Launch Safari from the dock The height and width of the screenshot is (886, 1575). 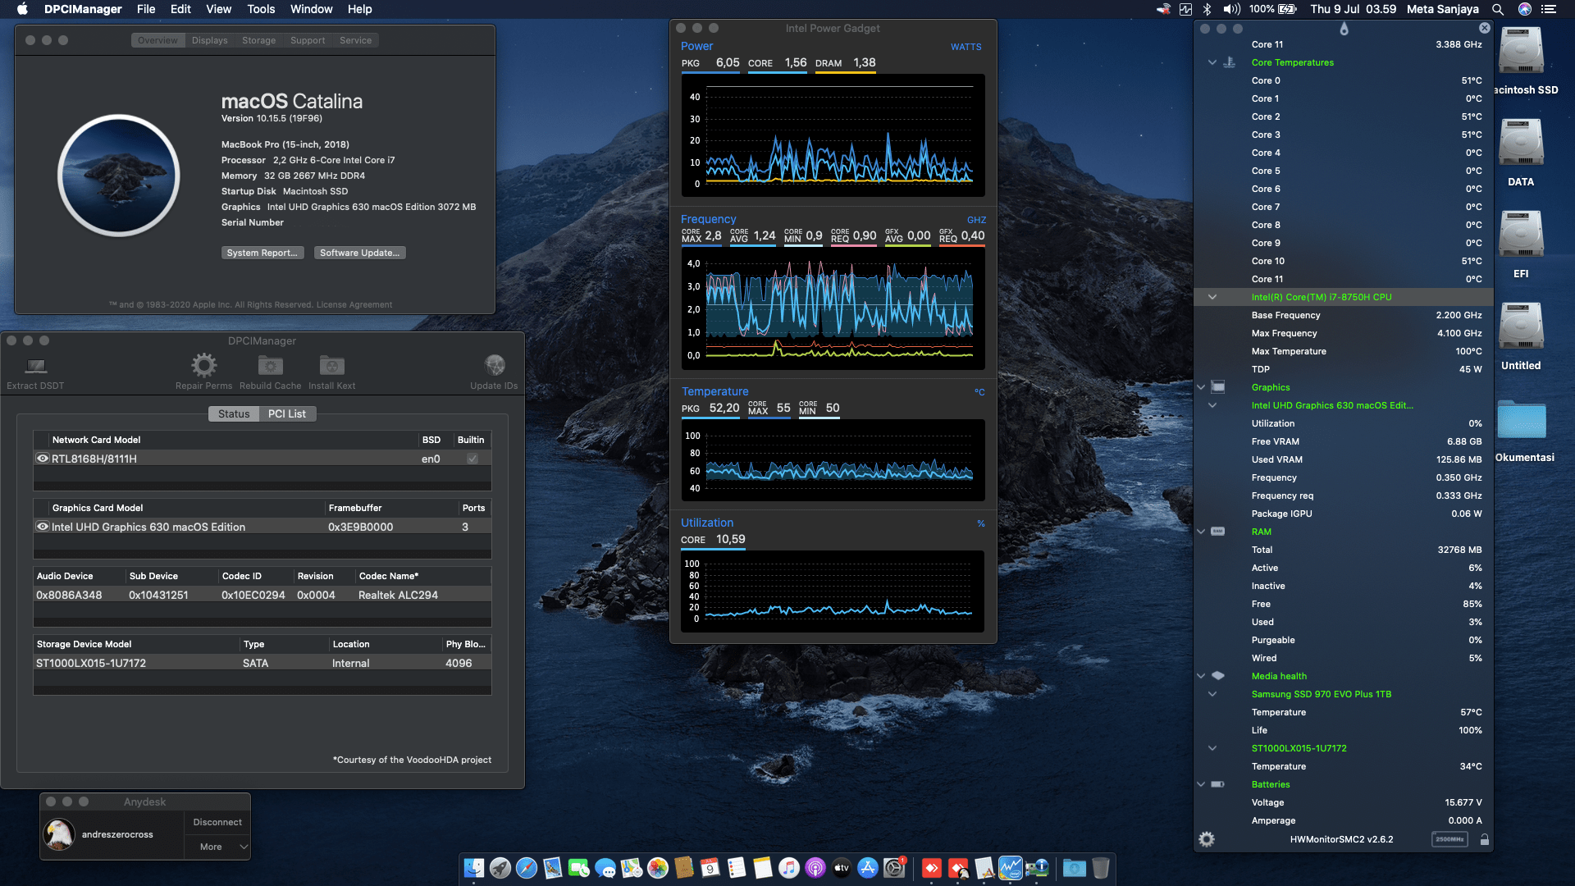527,868
